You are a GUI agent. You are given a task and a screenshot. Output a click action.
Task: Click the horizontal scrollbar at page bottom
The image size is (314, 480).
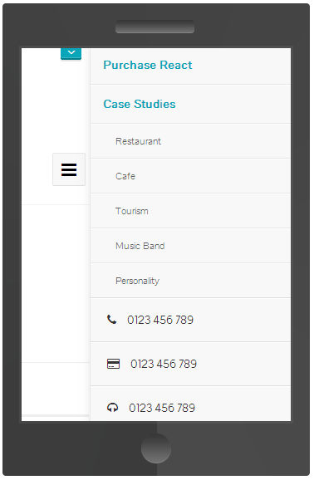(x=56, y=416)
